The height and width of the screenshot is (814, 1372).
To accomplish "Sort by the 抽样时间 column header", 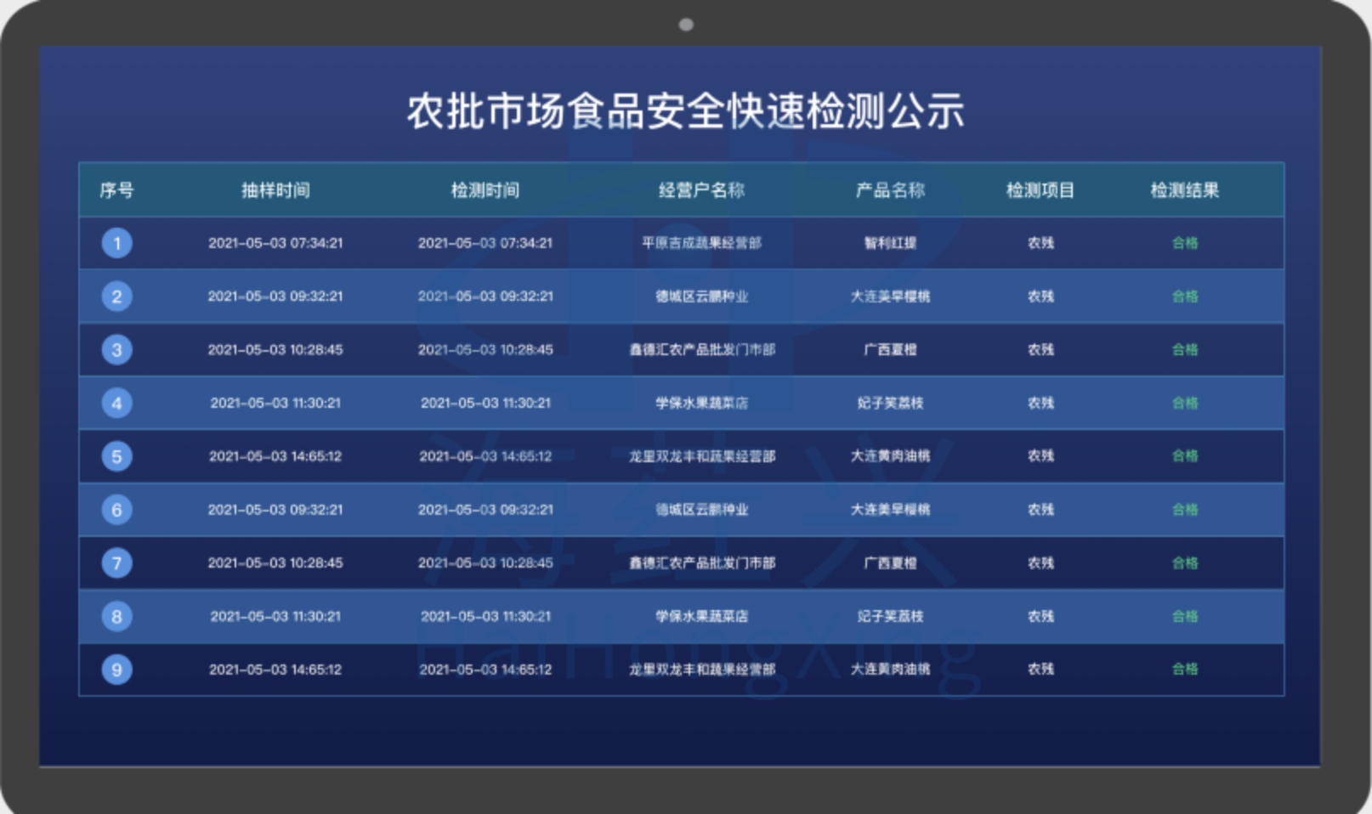I will [275, 190].
